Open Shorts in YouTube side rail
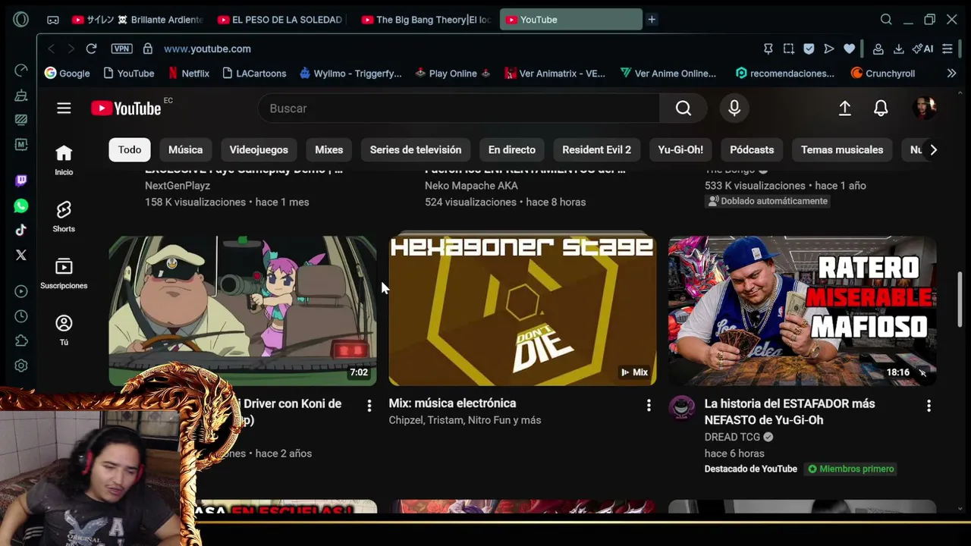Viewport: 971px width, 546px height. pyautogui.click(x=64, y=217)
